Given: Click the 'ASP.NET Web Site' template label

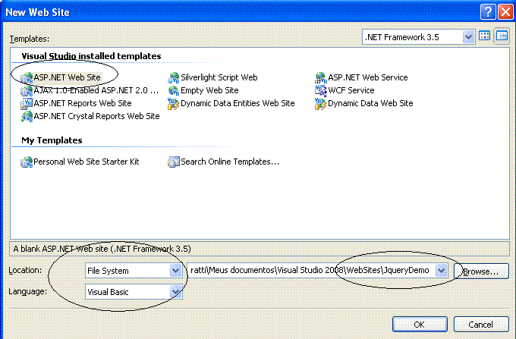Looking at the screenshot, I should (x=67, y=77).
